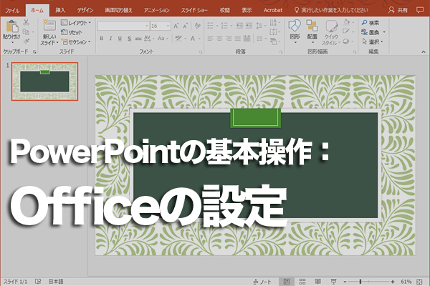This screenshot has width=430, height=286.
Task: Click the font color A icon
Action: 193,39
